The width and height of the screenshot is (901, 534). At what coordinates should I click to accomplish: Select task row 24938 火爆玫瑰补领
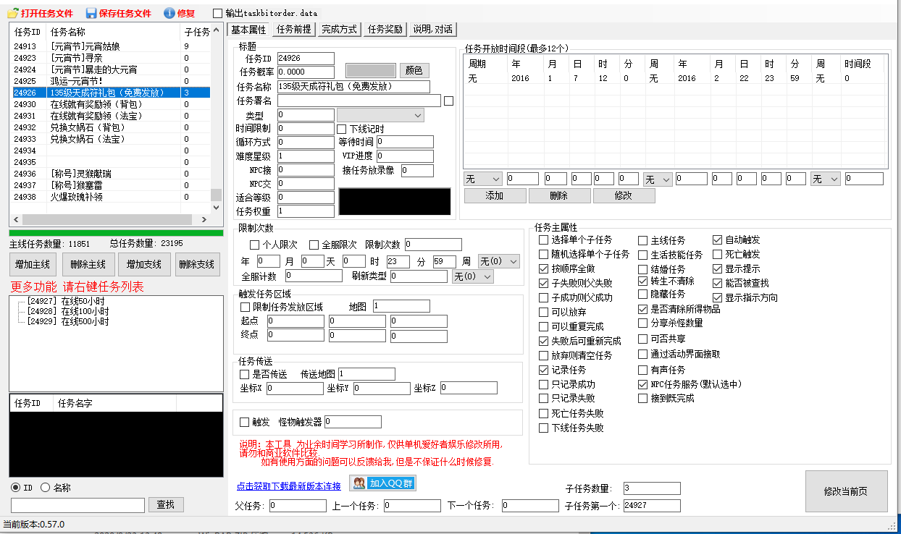111,197
